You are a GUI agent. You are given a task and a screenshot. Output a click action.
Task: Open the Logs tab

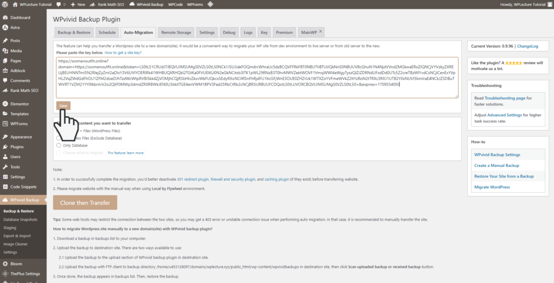tap(248, 32)
